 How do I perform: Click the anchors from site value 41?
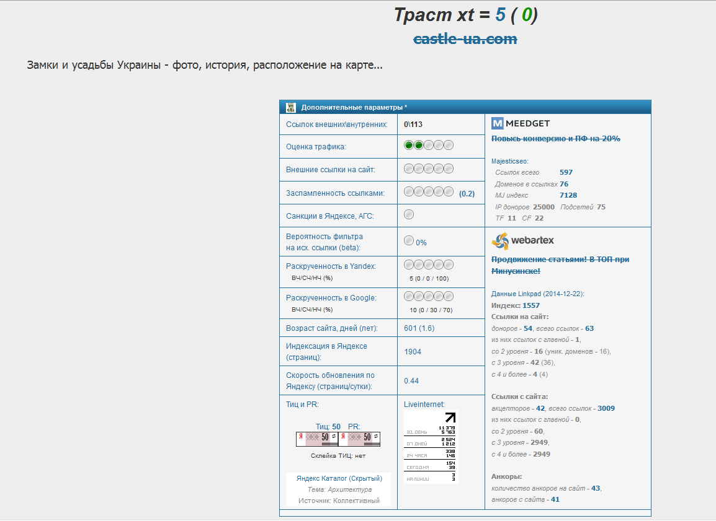click(555, 499)
